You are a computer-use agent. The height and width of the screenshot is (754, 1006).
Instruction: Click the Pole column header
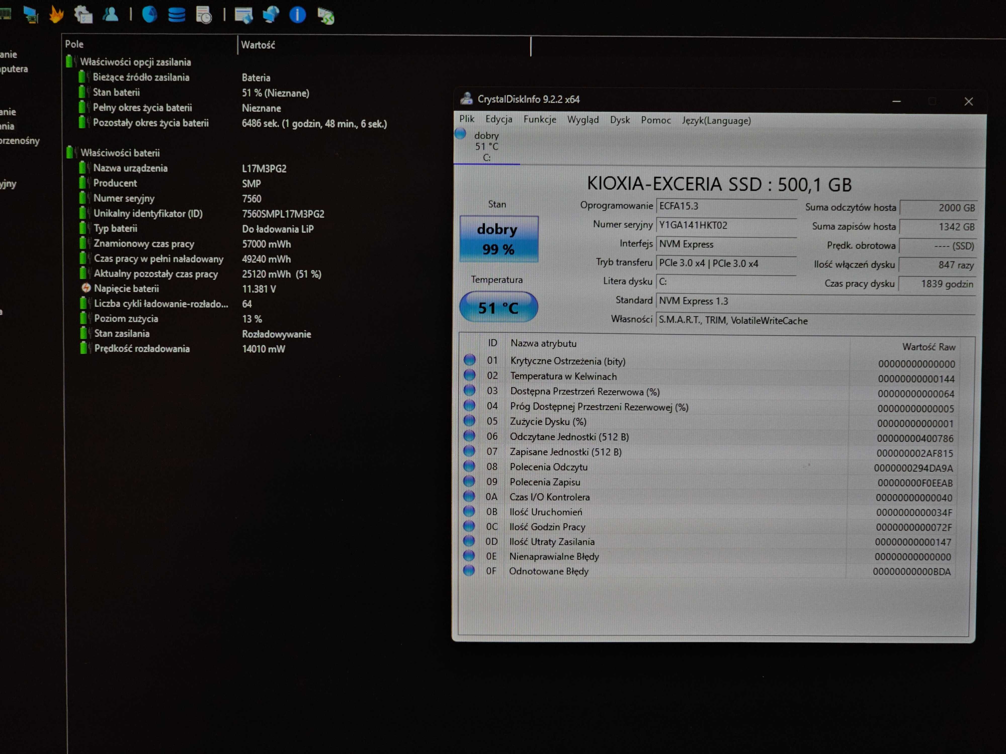tap(149, 44)
